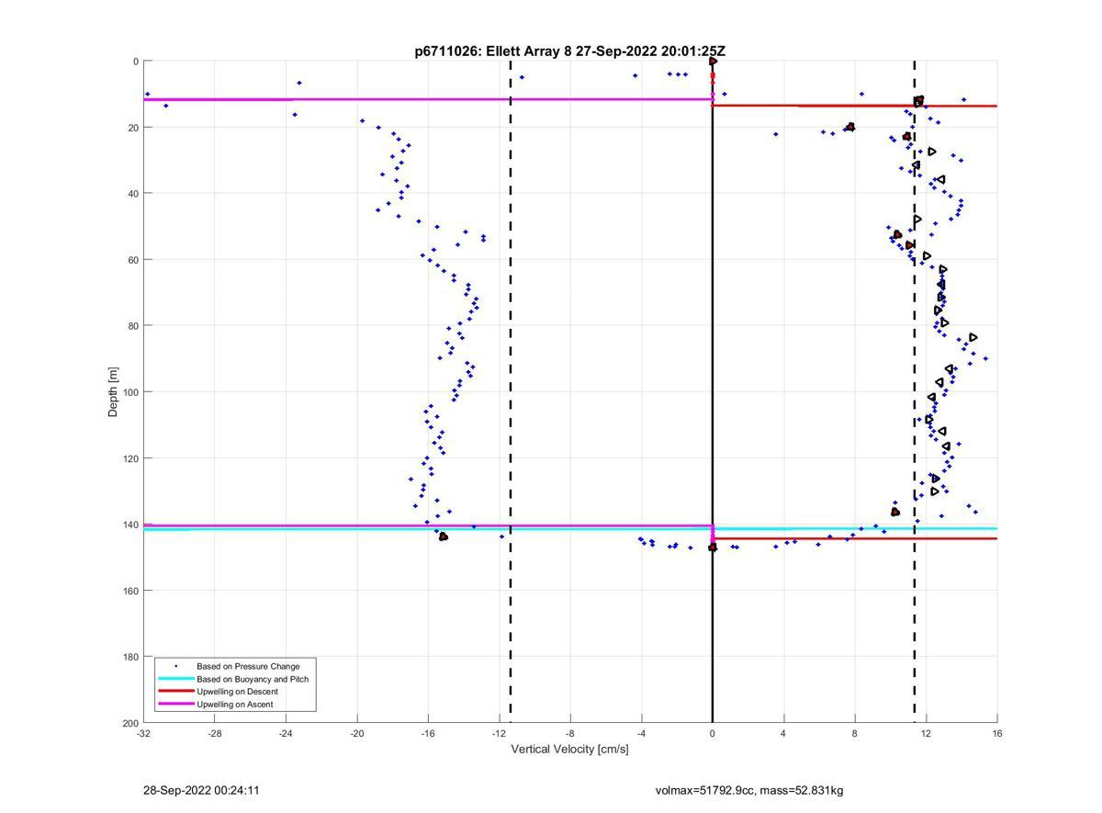Click x-axis tick label 12
Viewport: 1102px width, 813px height.
tap(926, 733)
